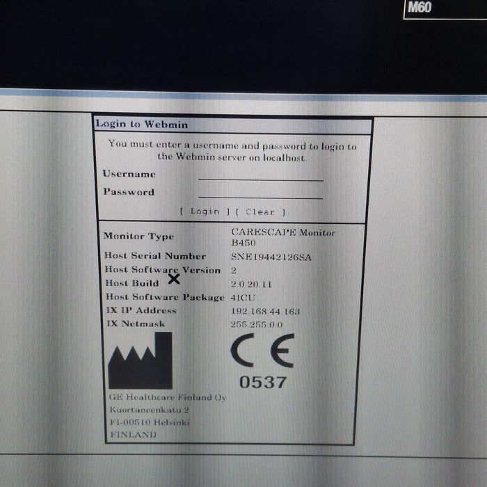The image size is (487, 487).
Task: Click the 'Monitor Type' label
Action: coord(138,237)
